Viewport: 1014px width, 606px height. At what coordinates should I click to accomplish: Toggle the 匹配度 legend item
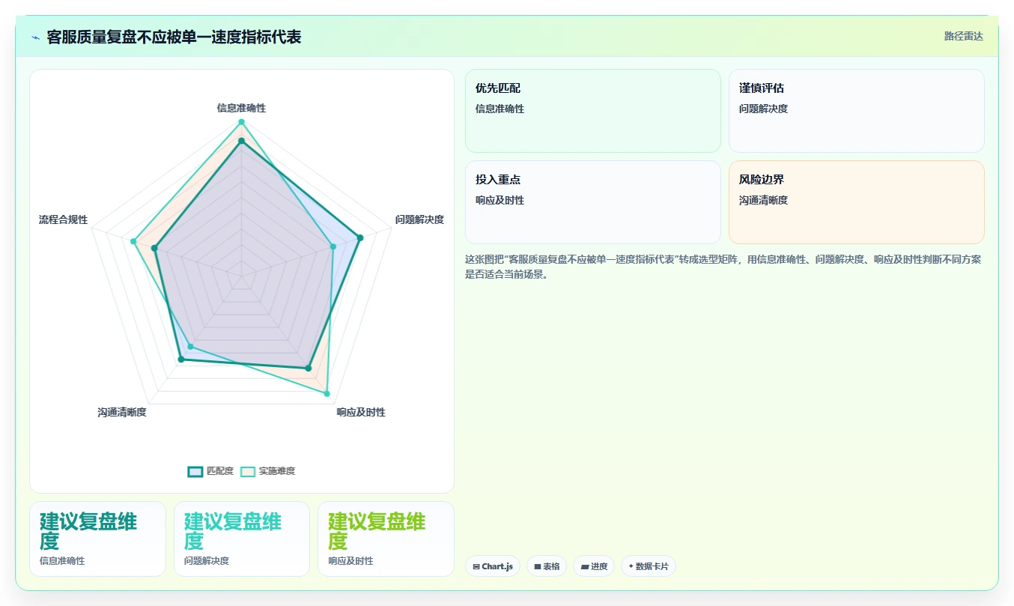[210, 471]
